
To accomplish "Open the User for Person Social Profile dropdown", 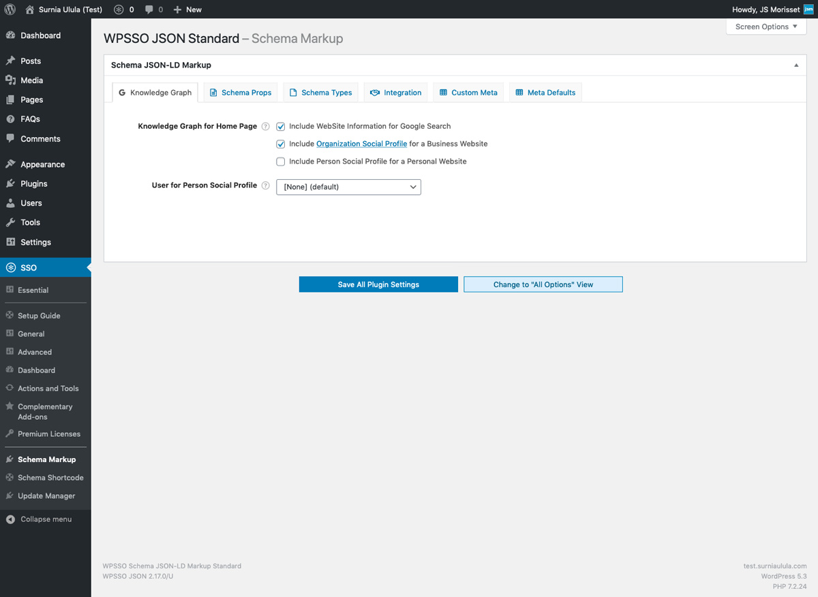I will [x=348, y=187].
